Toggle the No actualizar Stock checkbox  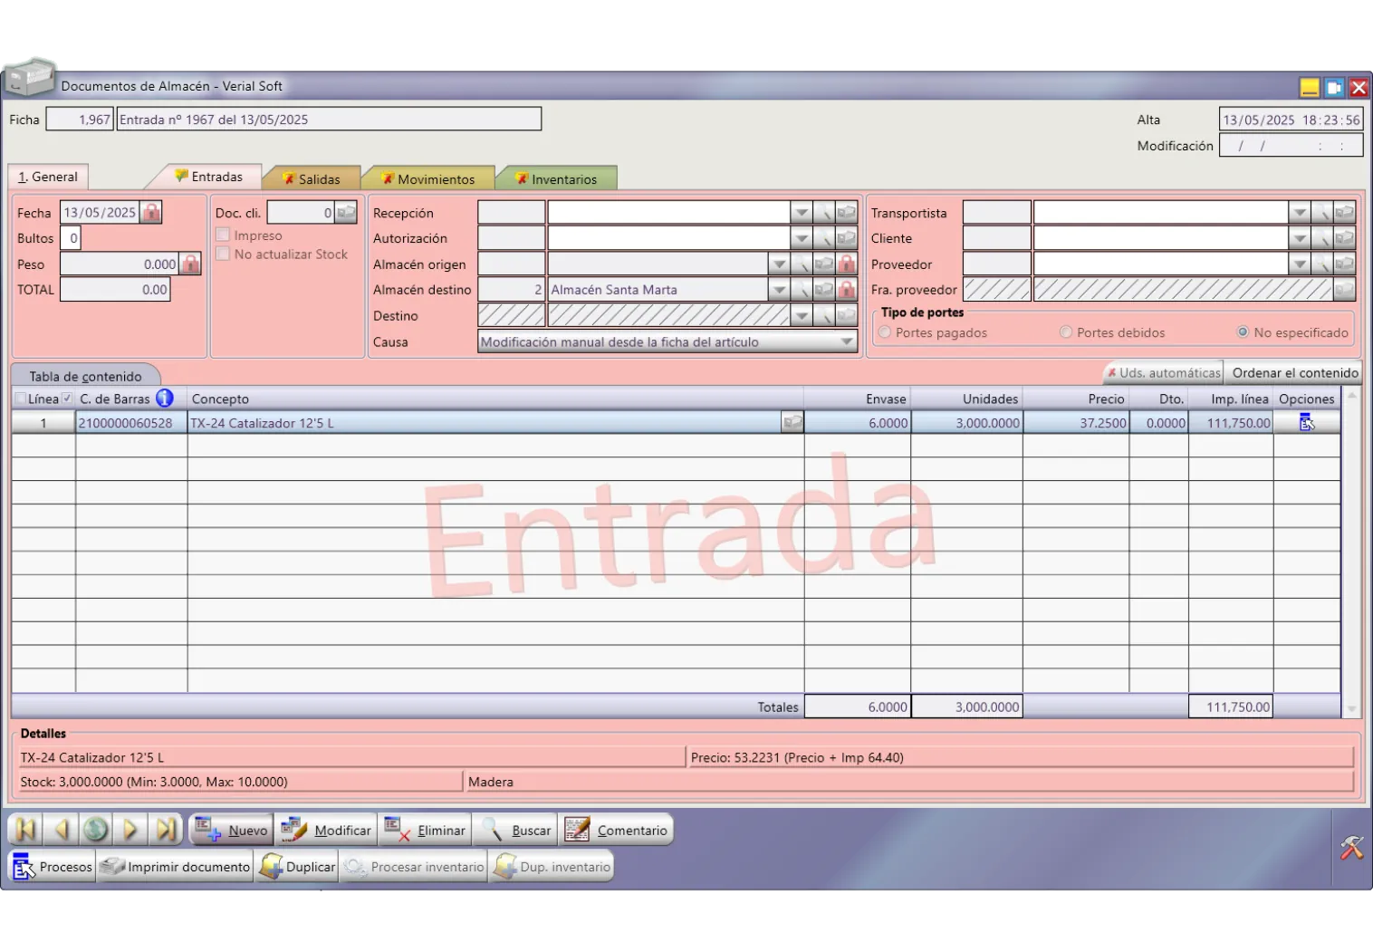point(223,255)
